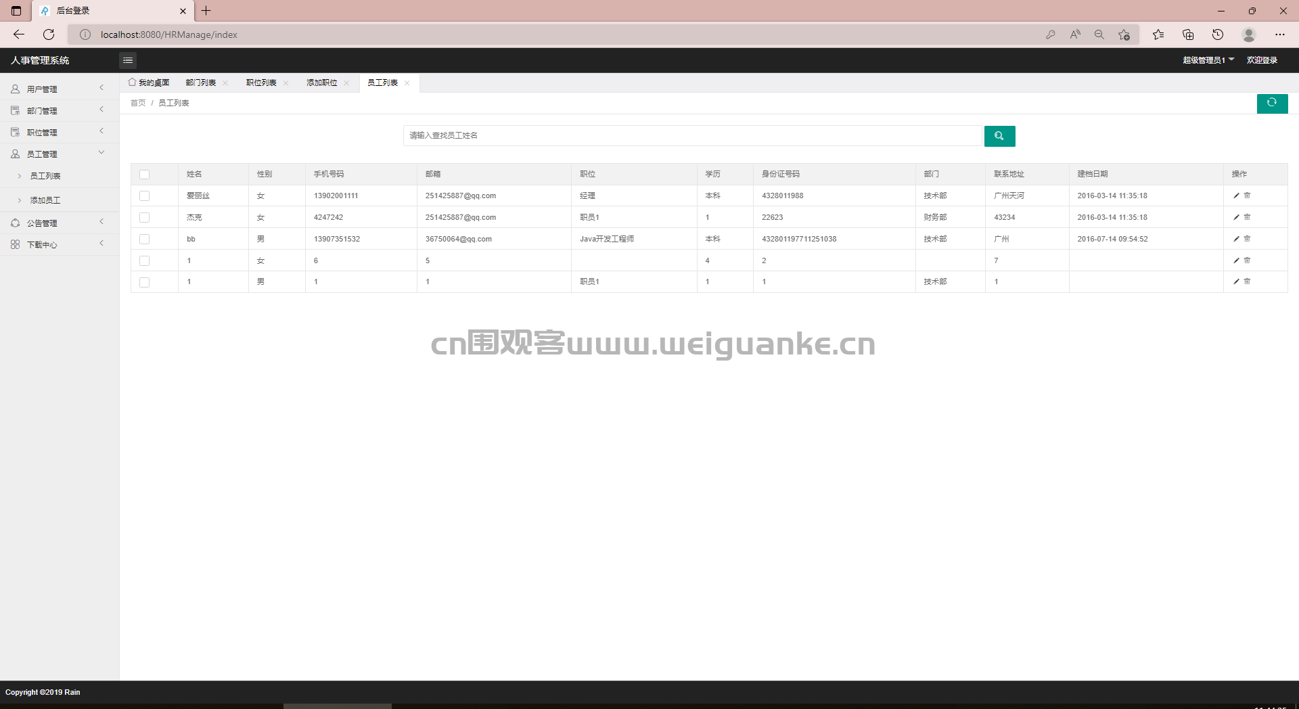This screenshot has height=709, width=1299.
Task: Switch to the 职位列表 tab
Action: coord(261,83)
